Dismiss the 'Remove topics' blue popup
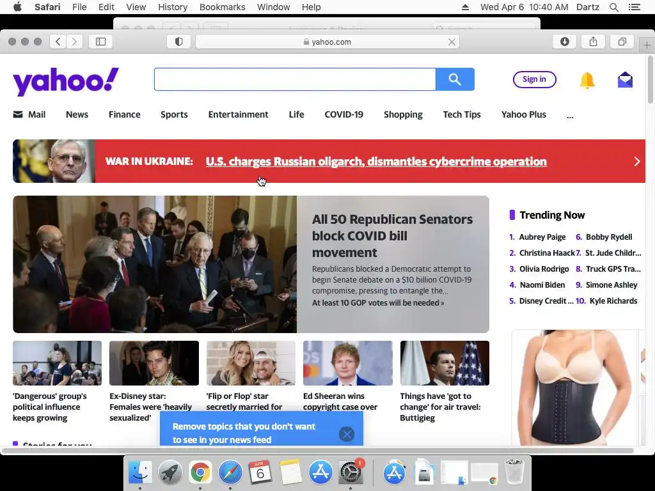The height and width of the screenshot is (491, 655). pos(347,434)
